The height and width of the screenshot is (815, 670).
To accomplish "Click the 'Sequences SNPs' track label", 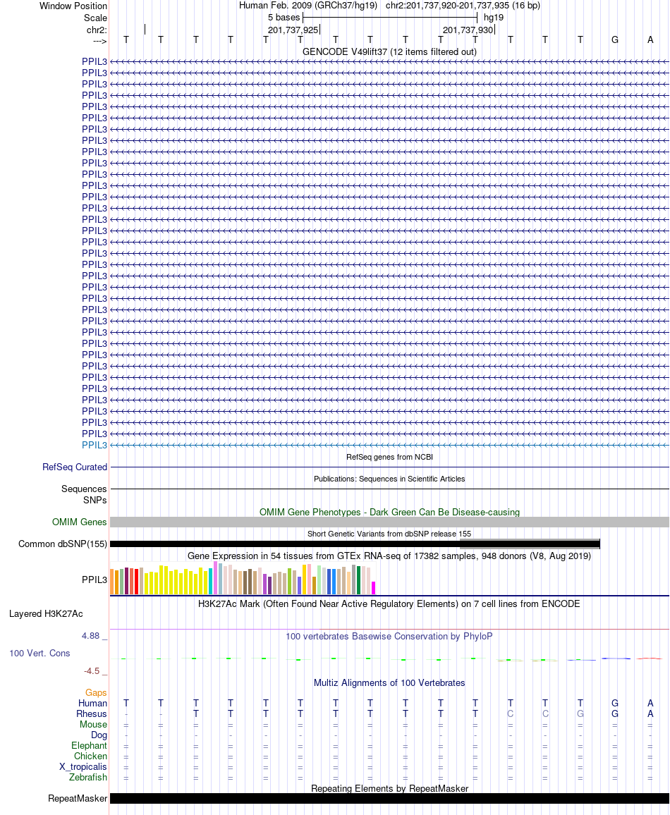I will pyautogui.click(x=84, y=494).
